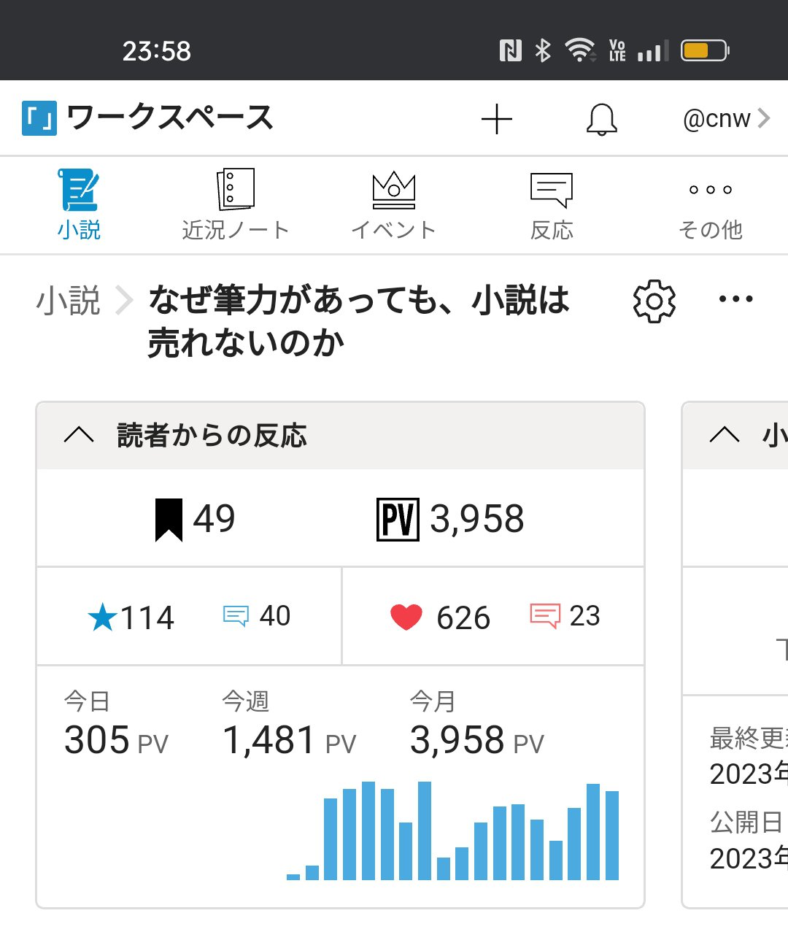Tap the black bookmark icon showing 49
The height and width of the screenshot is (932, 788).
(169, 520)
